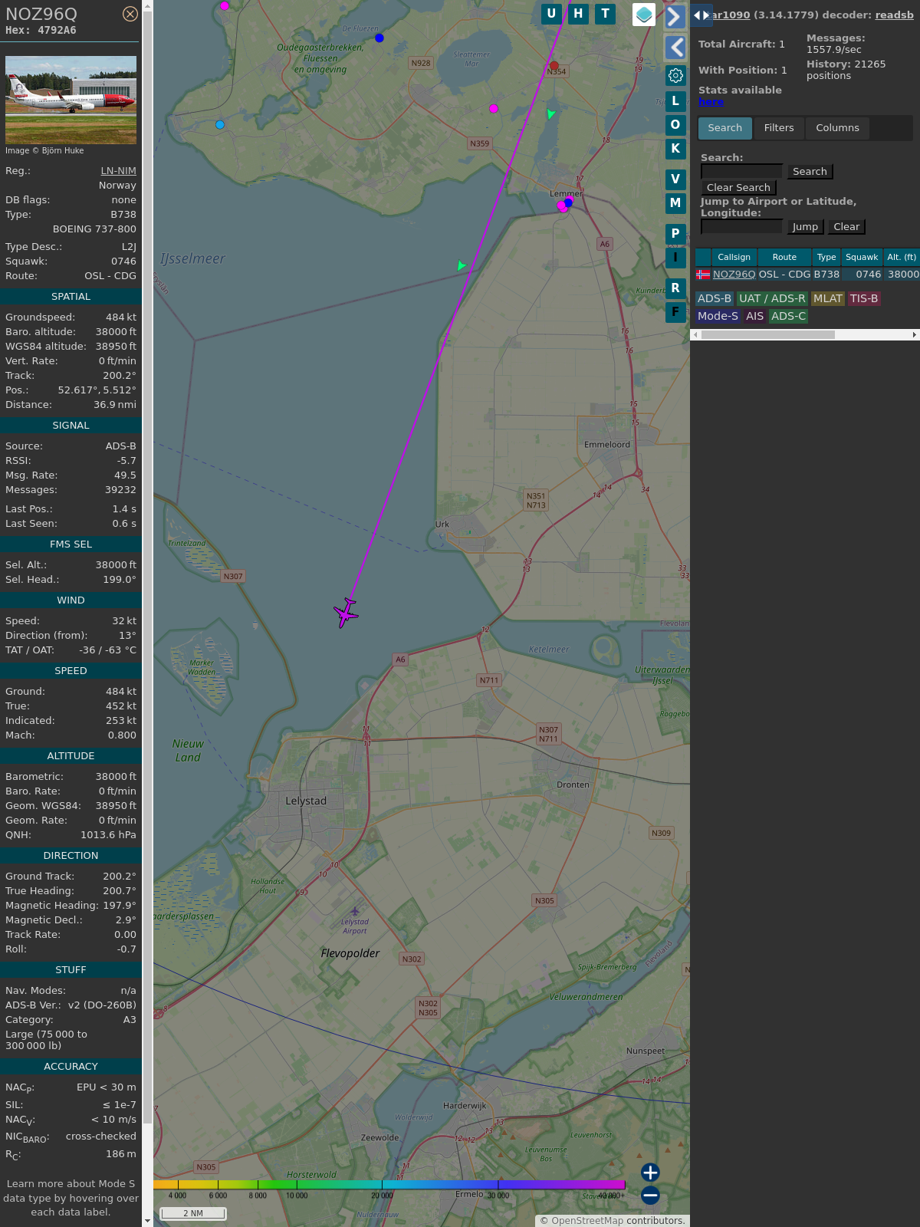Zoom in with the plus button
920x1227 pixels.
point(650,1173)
